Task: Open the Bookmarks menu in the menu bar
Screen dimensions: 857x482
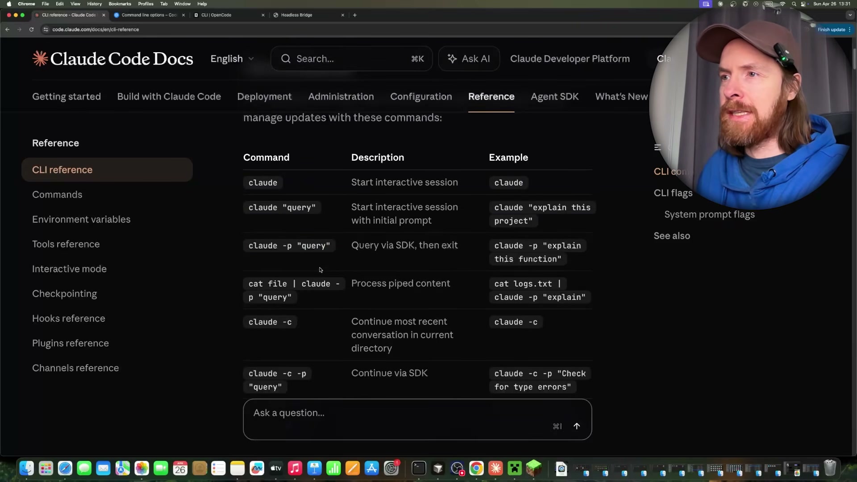Action: [x=120, y=4]
